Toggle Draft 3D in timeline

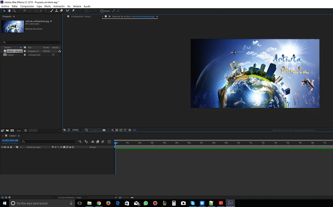coord(86,141)
